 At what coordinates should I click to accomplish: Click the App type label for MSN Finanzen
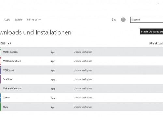click(53, 52)
